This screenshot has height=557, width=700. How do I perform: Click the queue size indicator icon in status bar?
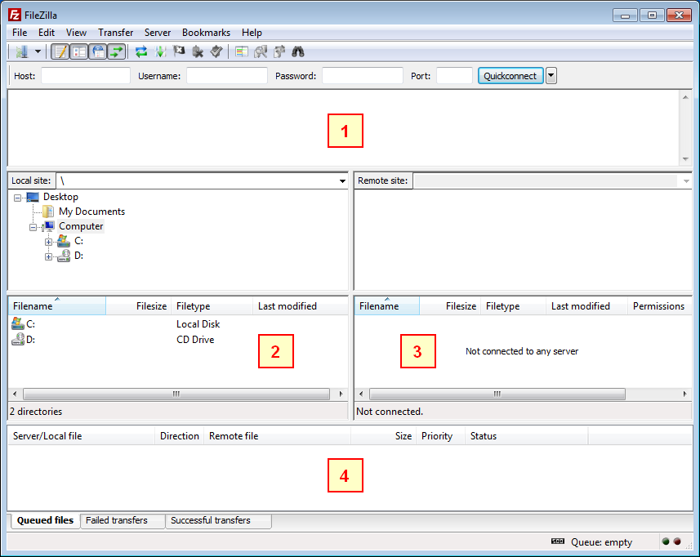558,541
